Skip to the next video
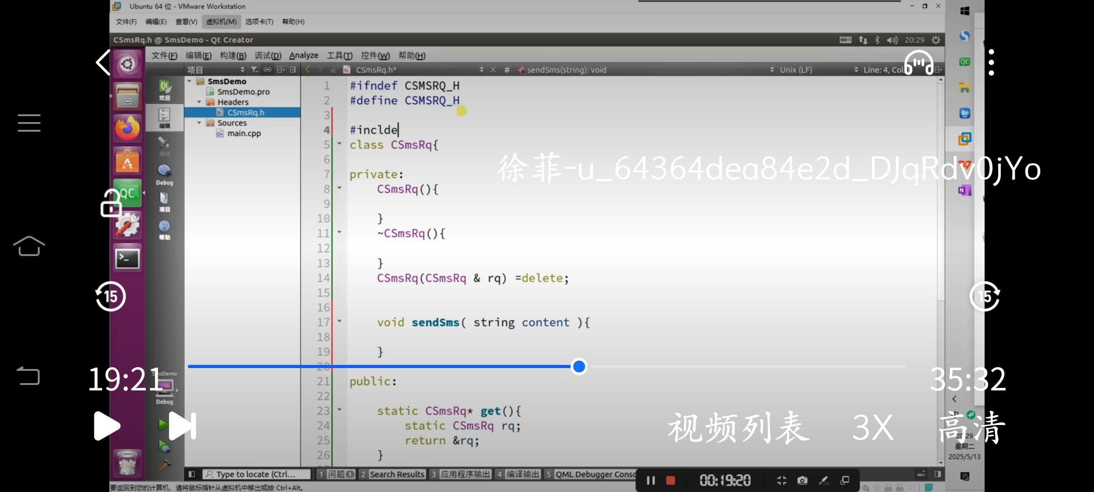Image resolution: width=1094 pixels, height=492 pixels. (182, 426)
